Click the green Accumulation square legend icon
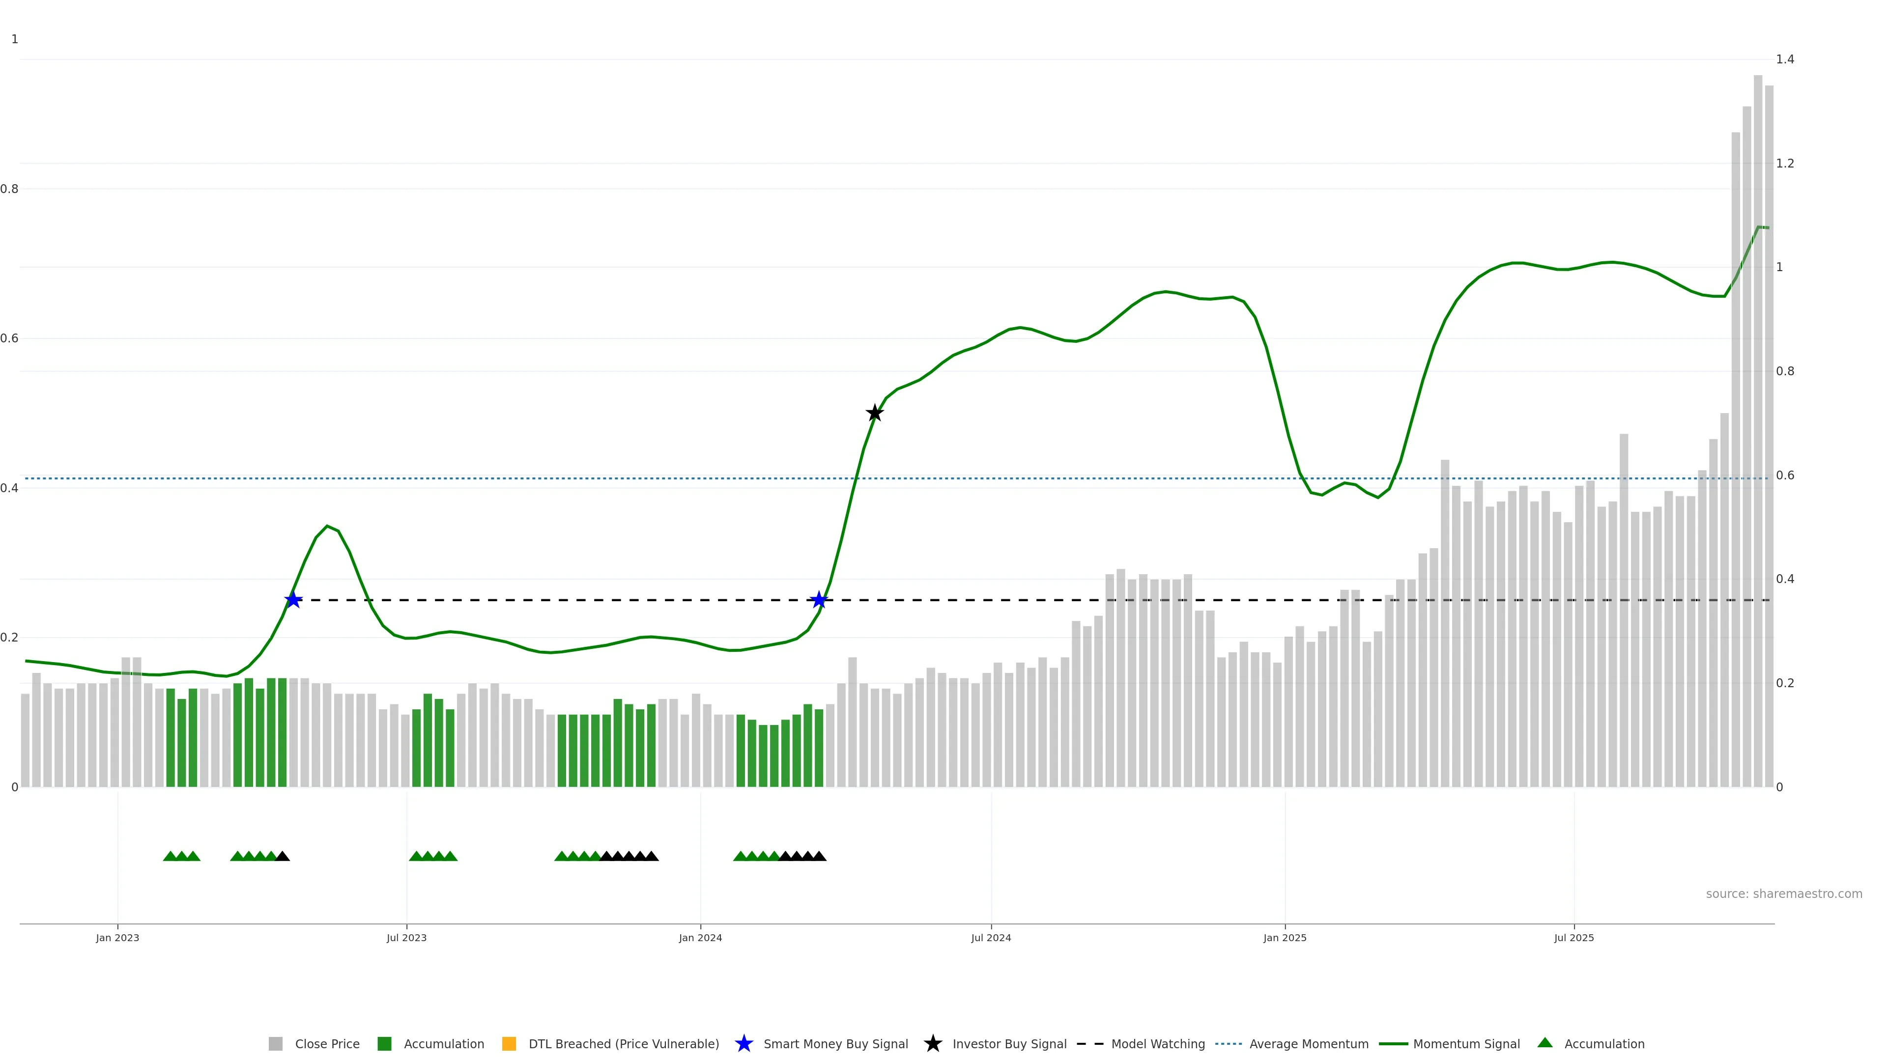Viewport: 1887px width, 1061px height. (384, 1043)
